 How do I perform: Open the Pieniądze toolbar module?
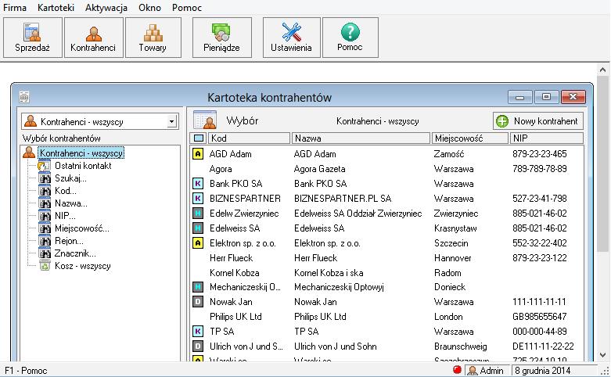pyautogui.click(x=221, y=38)
